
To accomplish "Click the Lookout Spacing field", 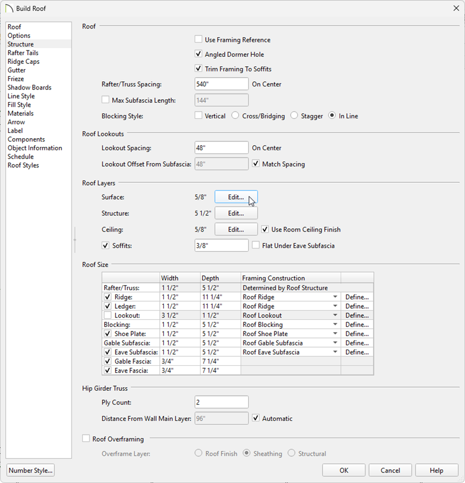I will (x=221, y=147).
